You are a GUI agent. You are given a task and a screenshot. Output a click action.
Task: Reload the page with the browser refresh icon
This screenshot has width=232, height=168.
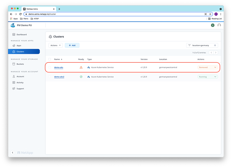20,14
